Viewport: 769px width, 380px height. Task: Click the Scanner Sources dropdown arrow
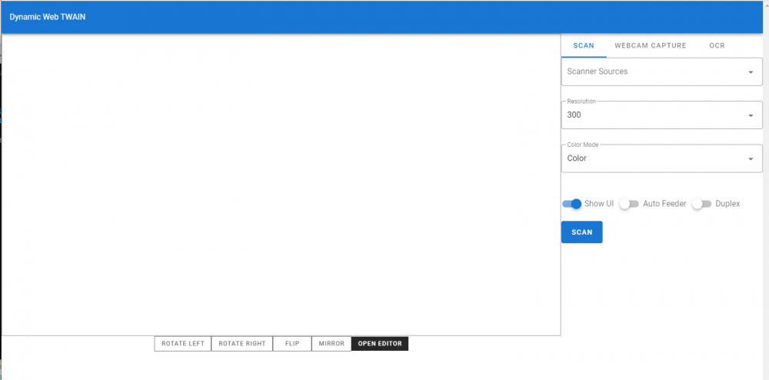coord(751,72)
